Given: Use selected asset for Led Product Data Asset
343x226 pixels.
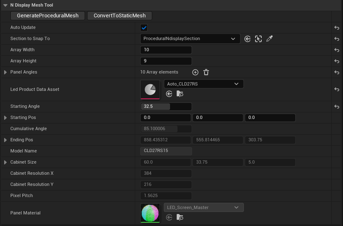Looking at the screenshot, I should point(169,94).
